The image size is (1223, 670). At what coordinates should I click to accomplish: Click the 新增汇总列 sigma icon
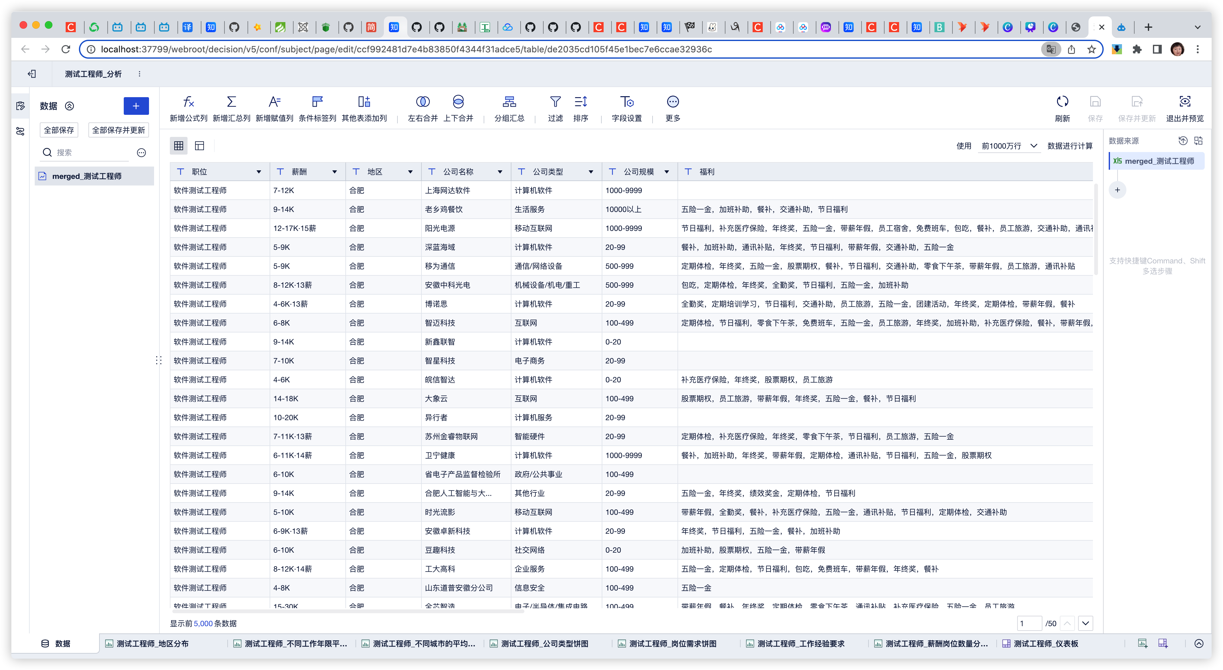[x=231, y=102]
